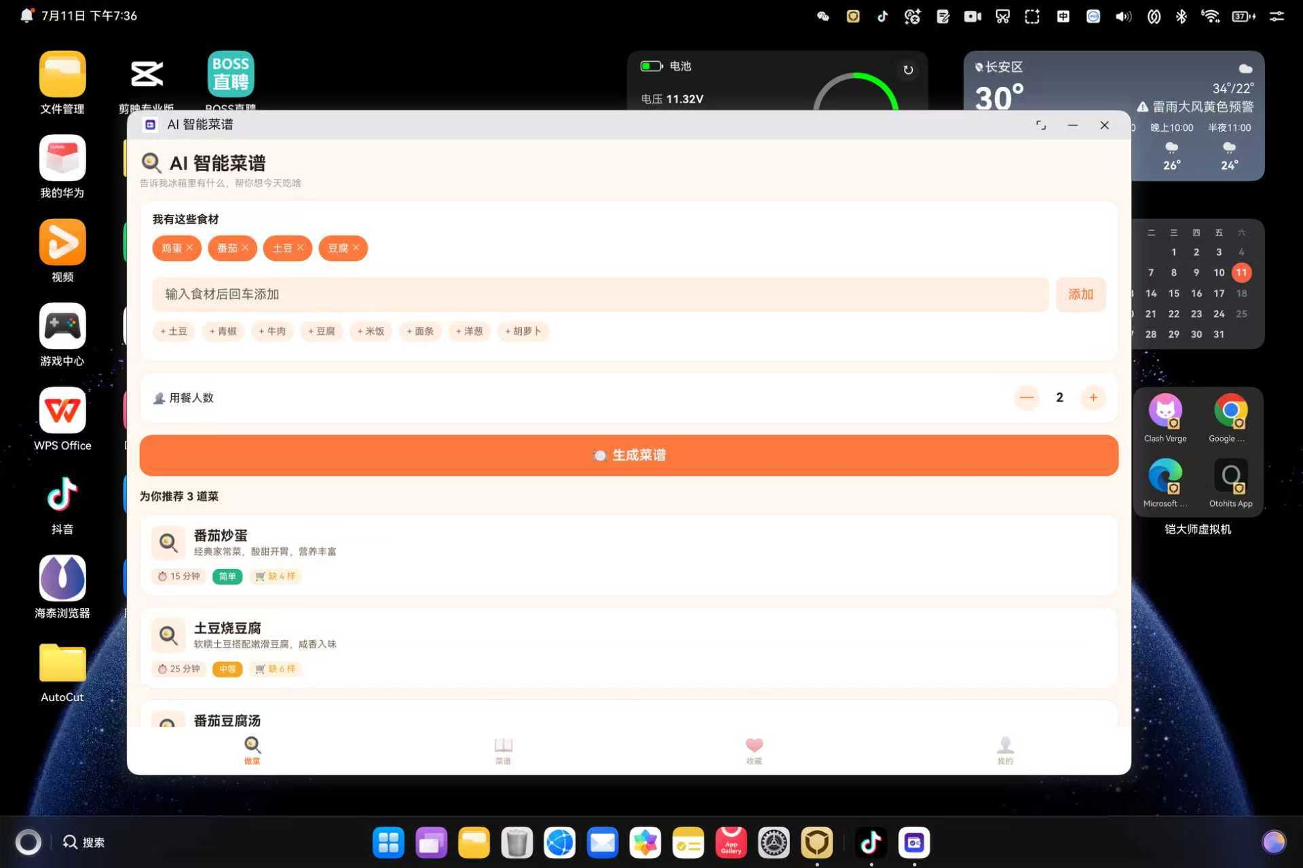Open Google Chrome in the folder
Viewport: 1303px width, 868px height.
point(1230,418)
